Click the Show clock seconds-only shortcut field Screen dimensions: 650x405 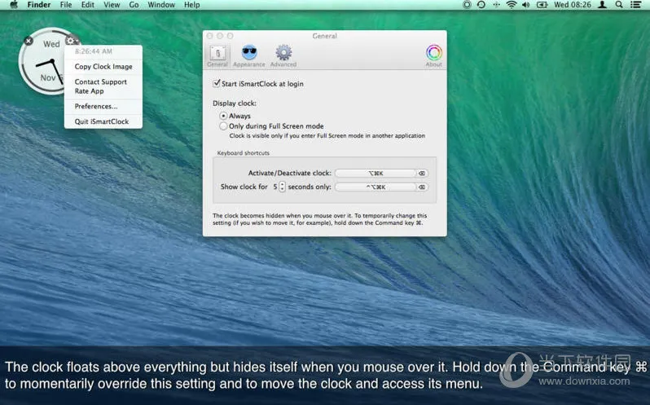coord(376,187)
